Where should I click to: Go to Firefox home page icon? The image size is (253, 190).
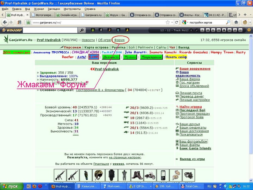236,22
